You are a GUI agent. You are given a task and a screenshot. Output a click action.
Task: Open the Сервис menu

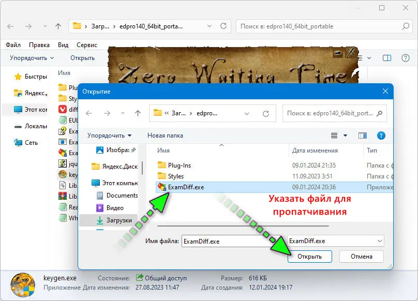pos(87,45)
